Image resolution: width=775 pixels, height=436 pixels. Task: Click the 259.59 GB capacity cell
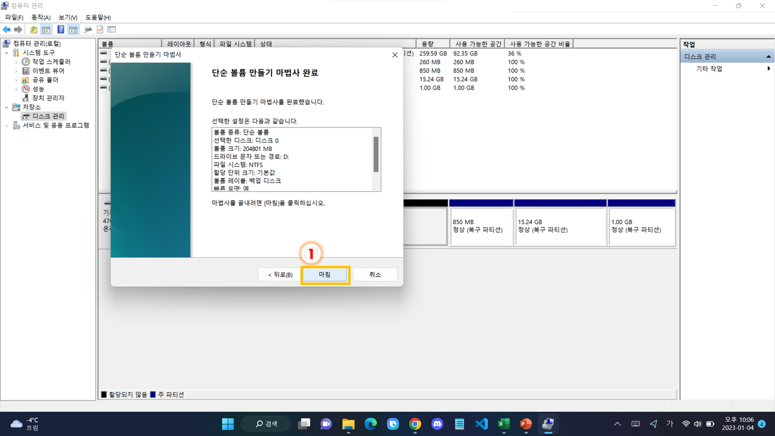(433, 53)
